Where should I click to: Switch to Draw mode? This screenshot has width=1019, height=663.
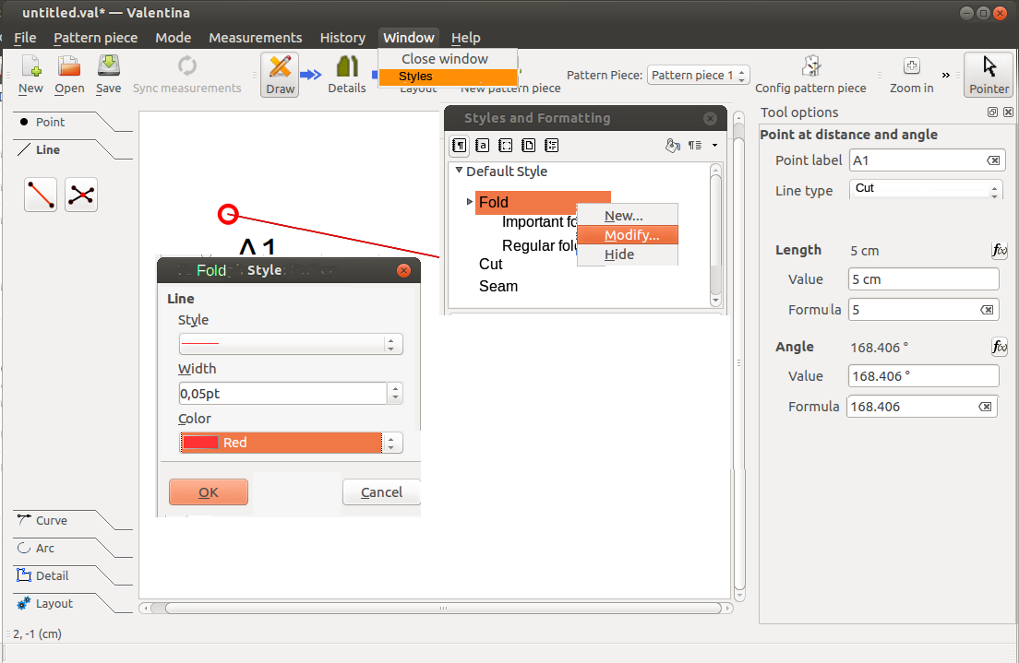pyautogui.click(x=280, y=74)
